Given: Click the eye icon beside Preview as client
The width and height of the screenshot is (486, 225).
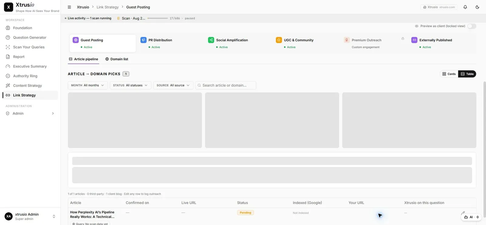Looking at the screenshot, I should [417, 26].
